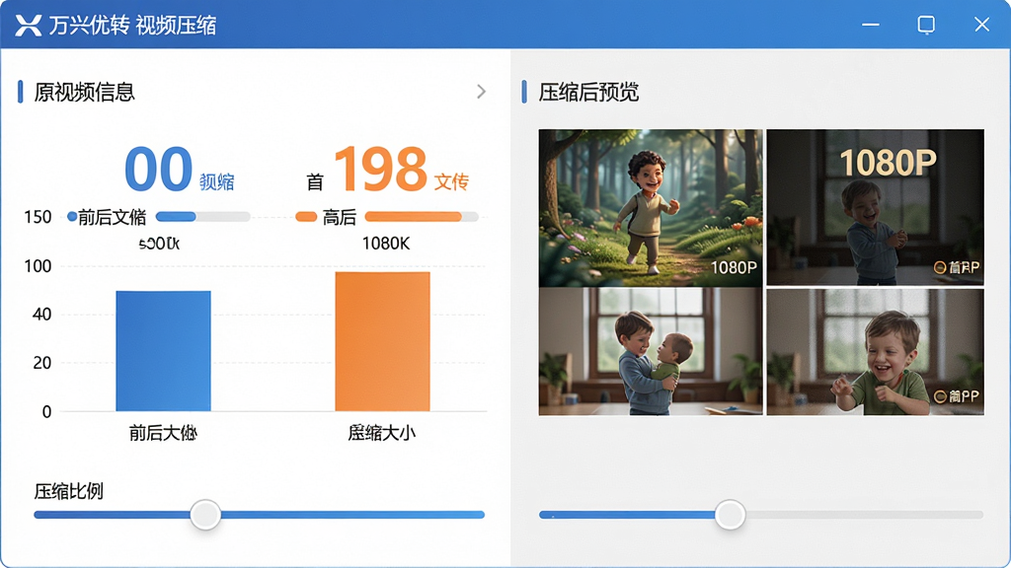Click orange bar labeled 压缩大小

point(382,341)
